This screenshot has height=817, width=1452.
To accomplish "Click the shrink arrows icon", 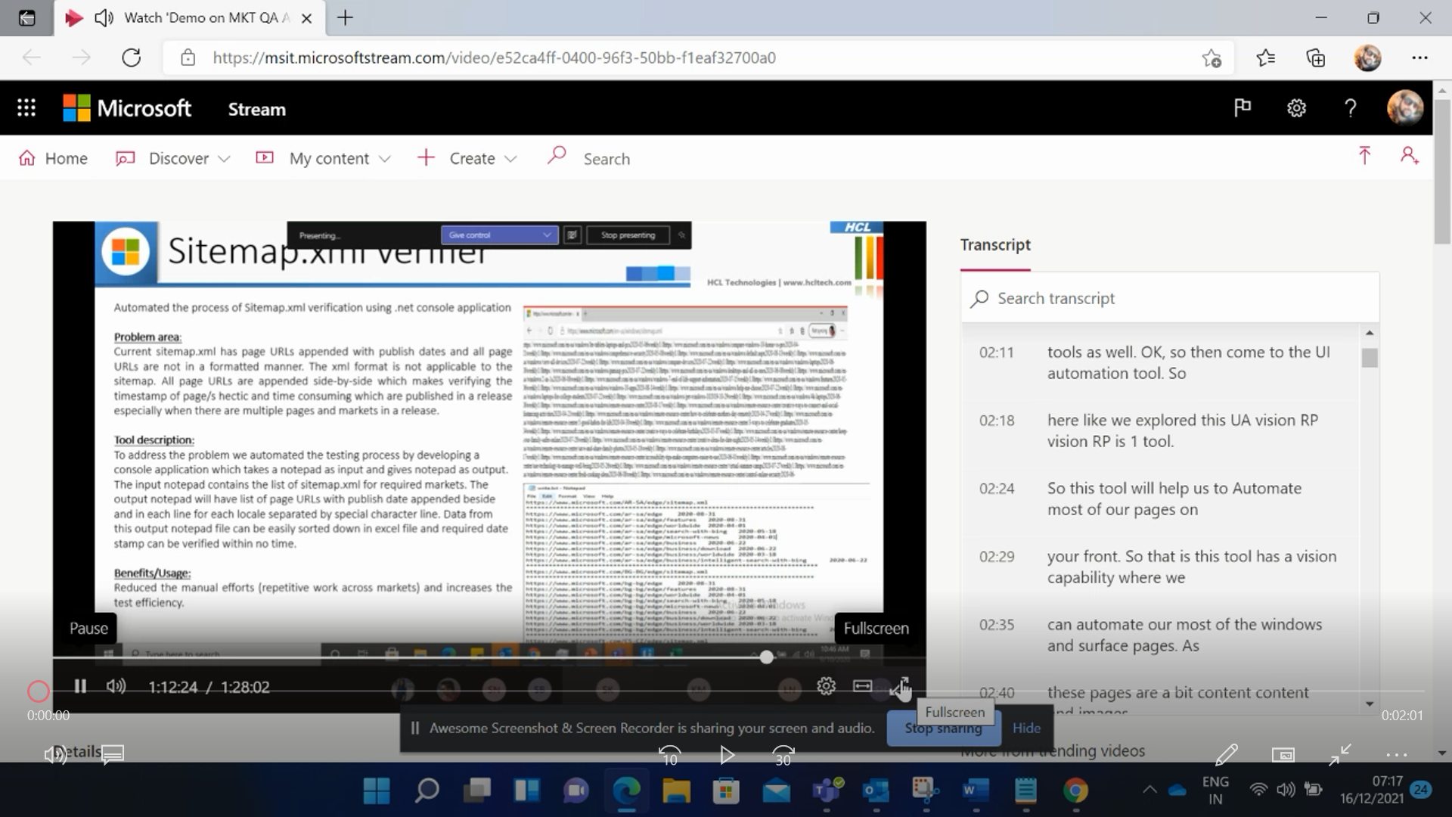I will pyautogui.click(x=1340, y=754).
